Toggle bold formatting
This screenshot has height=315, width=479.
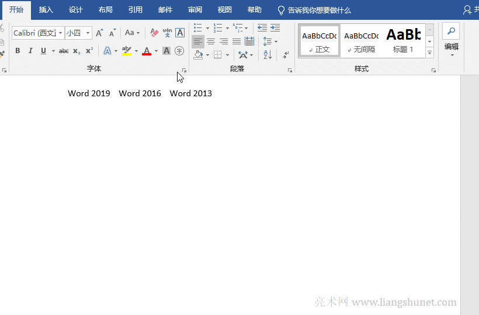[x=18, y=51]
